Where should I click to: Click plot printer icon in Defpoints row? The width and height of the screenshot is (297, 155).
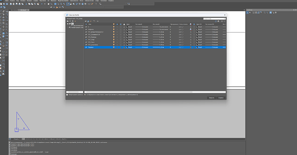(191, 30)
